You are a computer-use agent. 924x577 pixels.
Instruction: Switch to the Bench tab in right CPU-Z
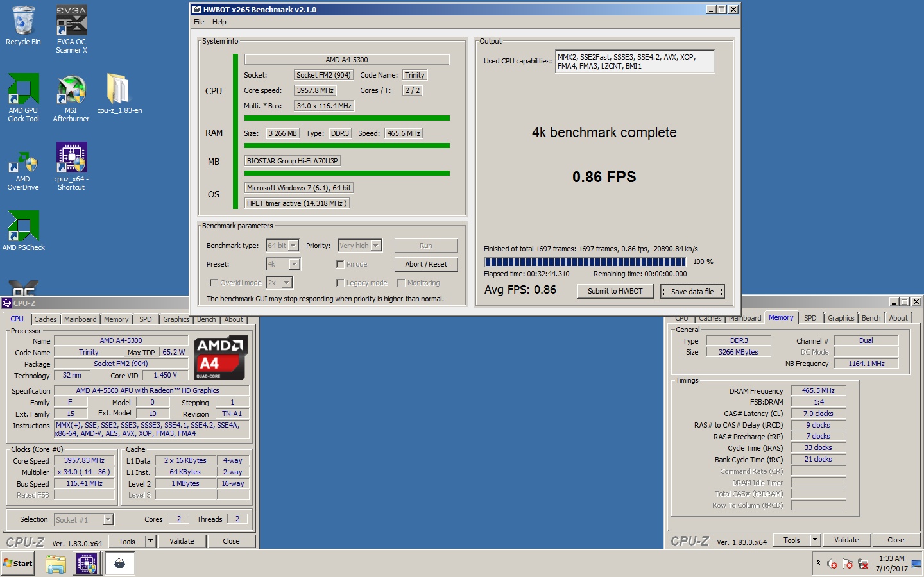coord(871,318)
